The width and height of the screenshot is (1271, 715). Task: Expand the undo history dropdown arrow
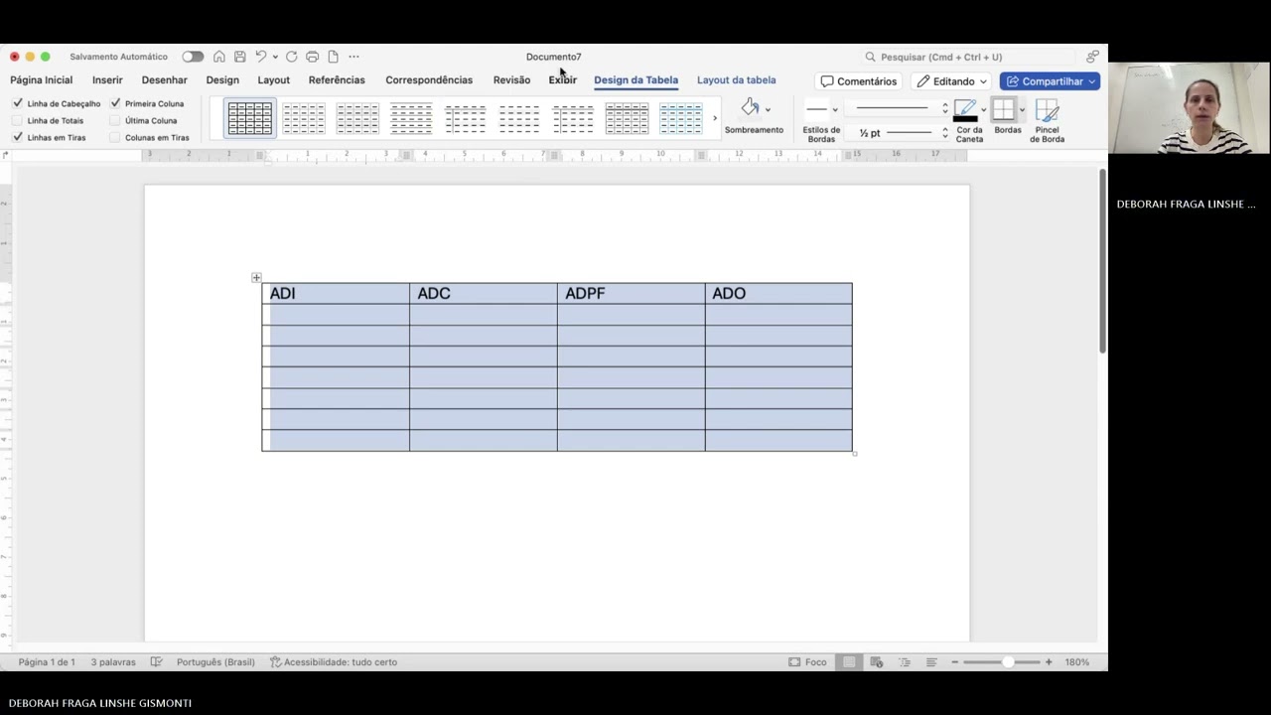(275, 57)
